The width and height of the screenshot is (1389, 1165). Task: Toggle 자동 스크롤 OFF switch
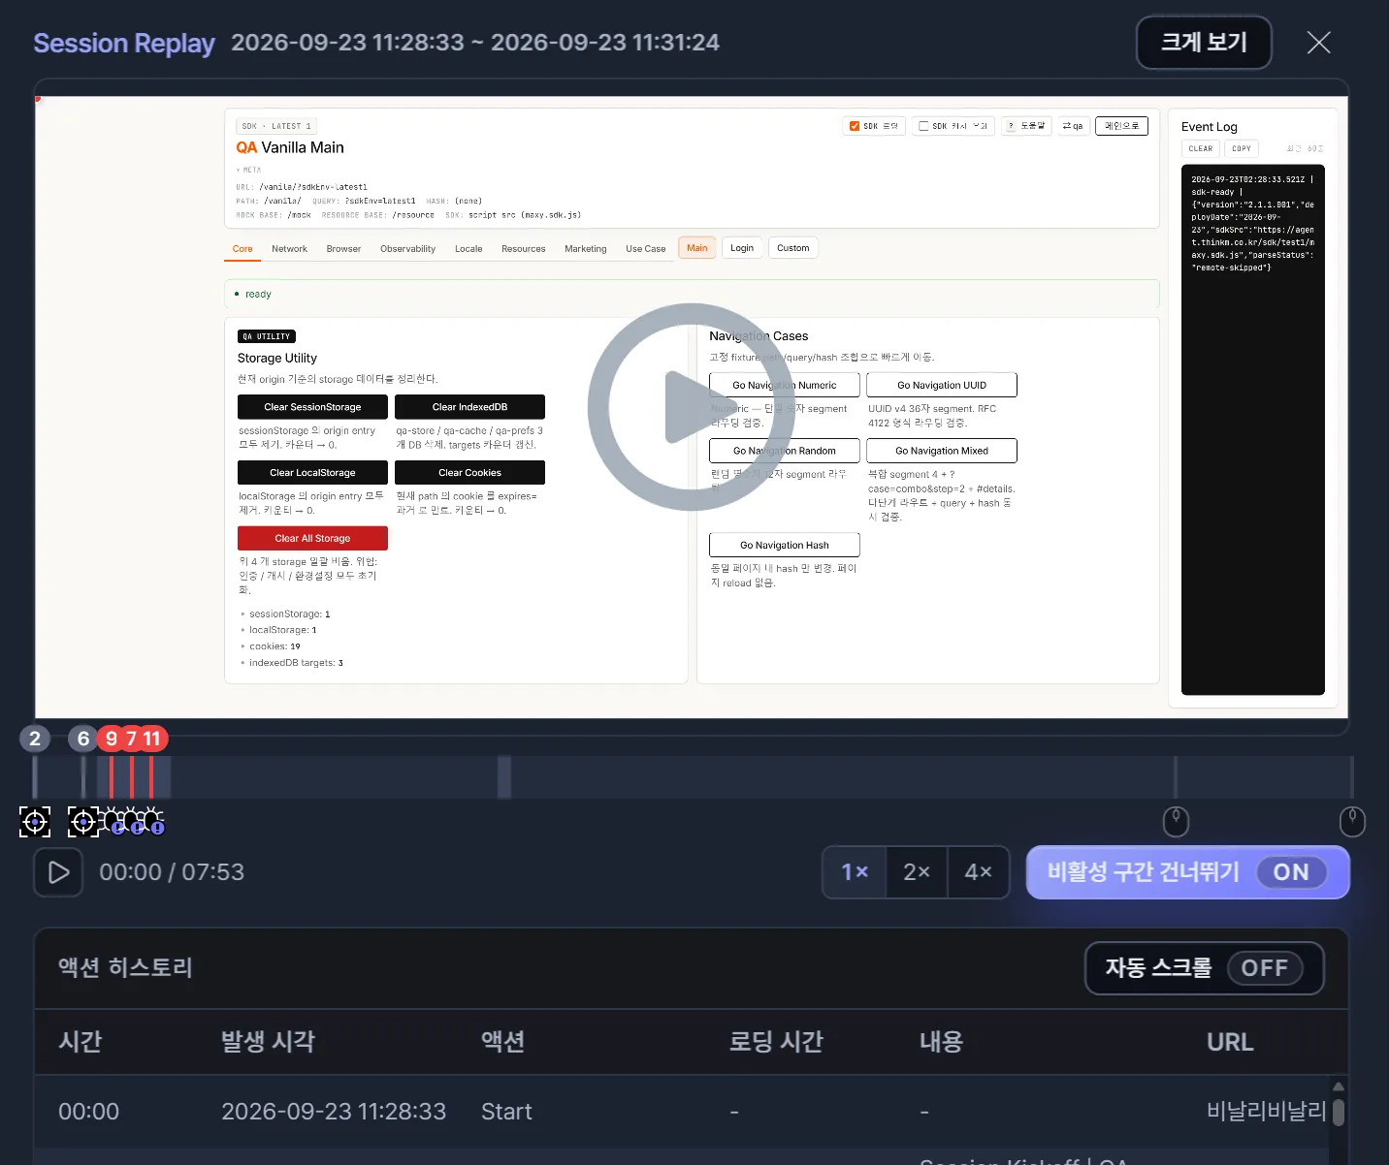(x=1264, y=968)
